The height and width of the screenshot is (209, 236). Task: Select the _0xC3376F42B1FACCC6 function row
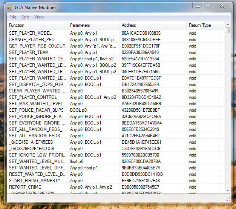pos(115,149)
